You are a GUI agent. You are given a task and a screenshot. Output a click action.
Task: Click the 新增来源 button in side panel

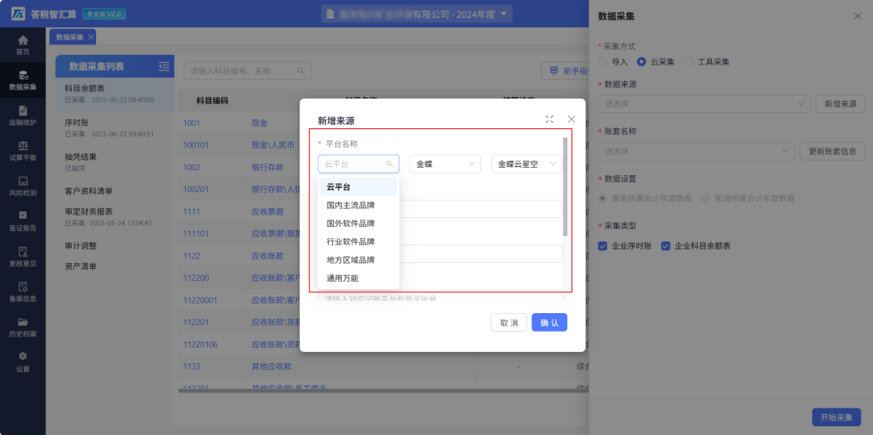pos(841,104)
